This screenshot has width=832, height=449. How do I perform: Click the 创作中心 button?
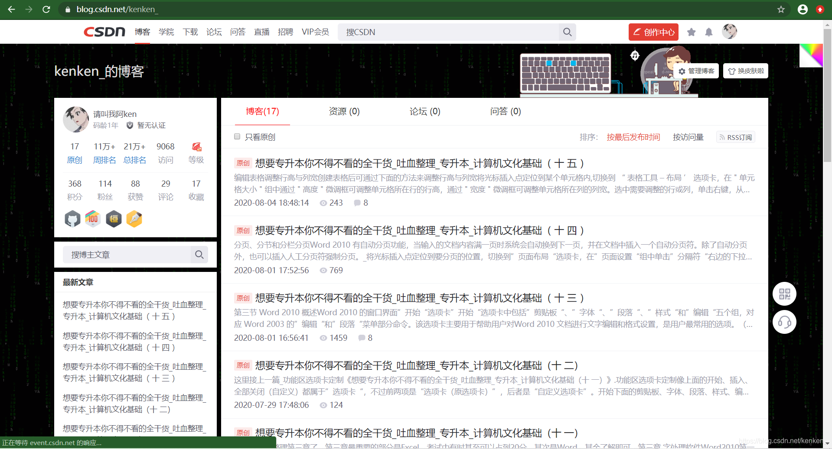pyautogui.click(x=653, y=32)
